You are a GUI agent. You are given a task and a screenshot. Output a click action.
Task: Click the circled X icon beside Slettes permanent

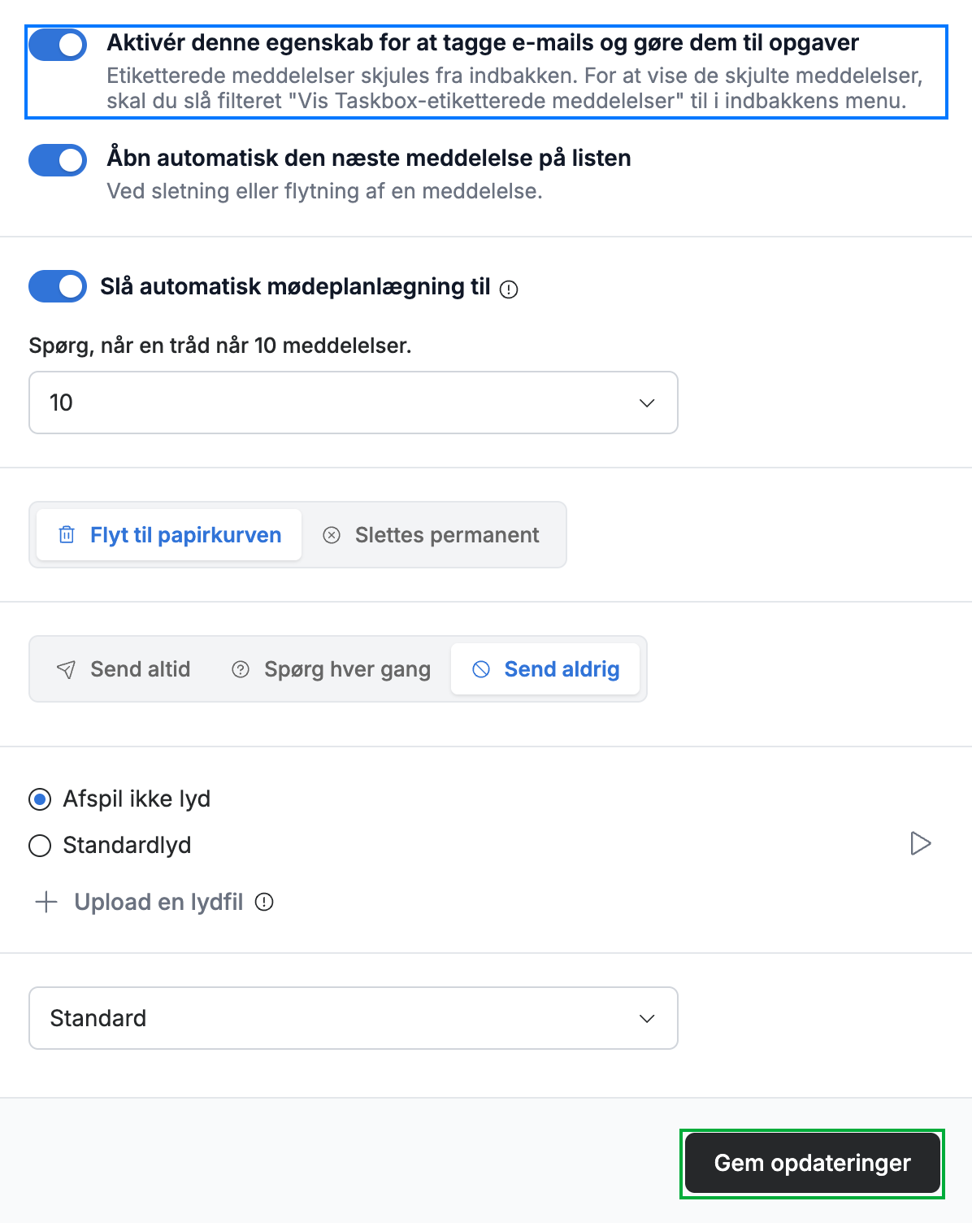click(x=332, y=535)
